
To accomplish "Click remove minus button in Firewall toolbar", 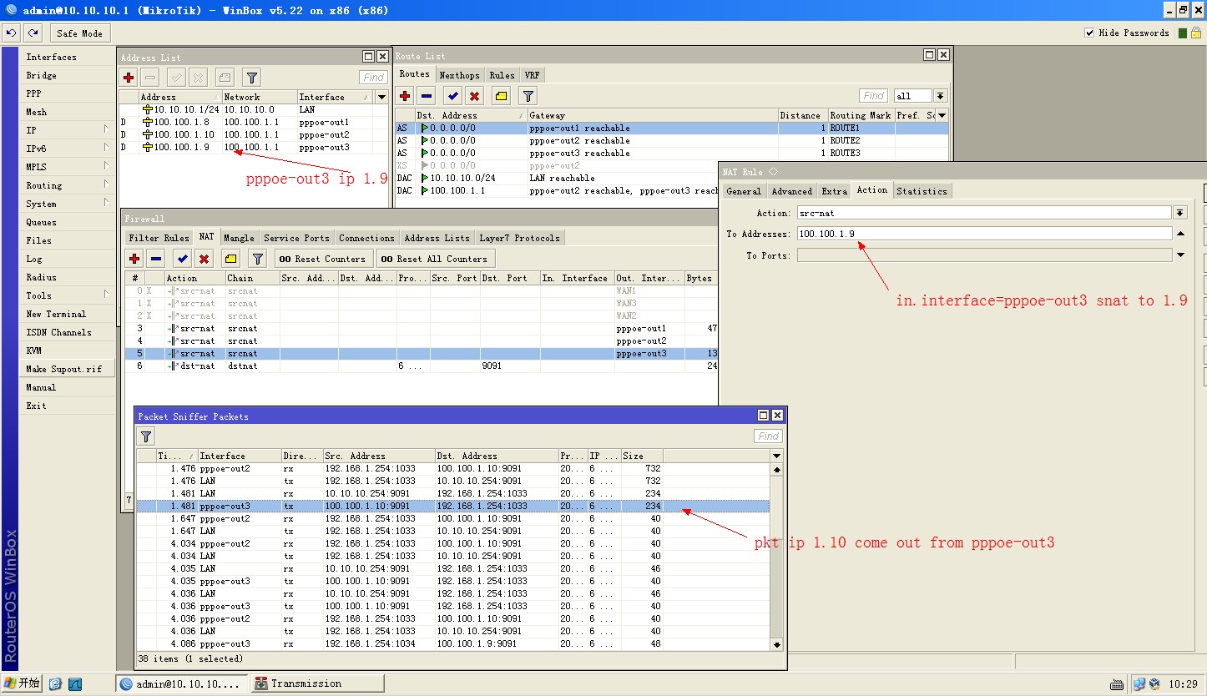I will click(156, 259).
